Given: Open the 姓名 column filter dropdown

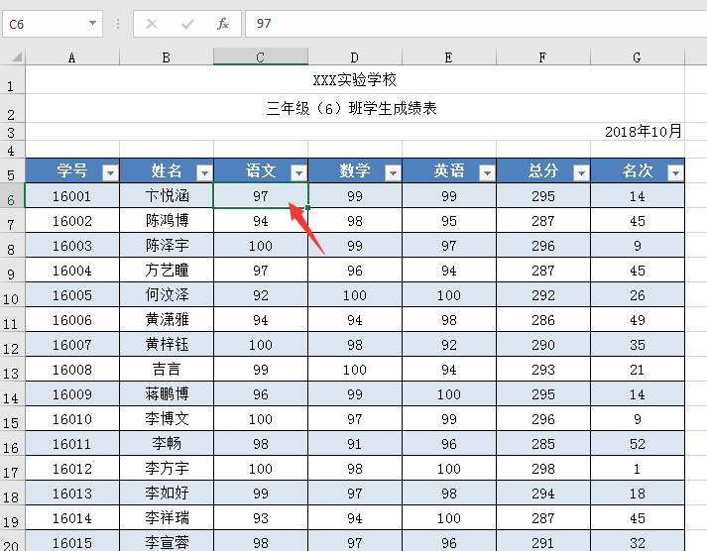Looking at the screenshot, I should point(204,172).
